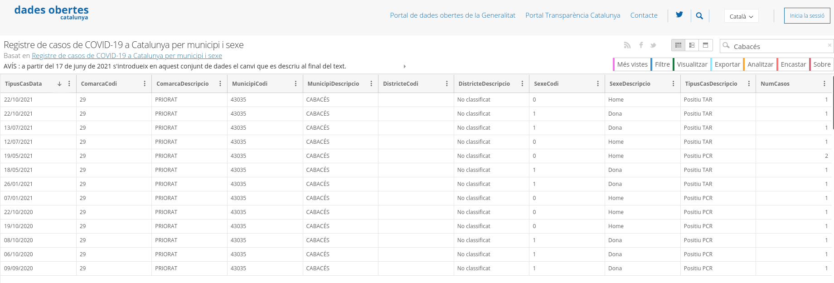Open the NumCasos column options menu
The height and width of the screenshot is (283, 834).
(x=824, y=84)
